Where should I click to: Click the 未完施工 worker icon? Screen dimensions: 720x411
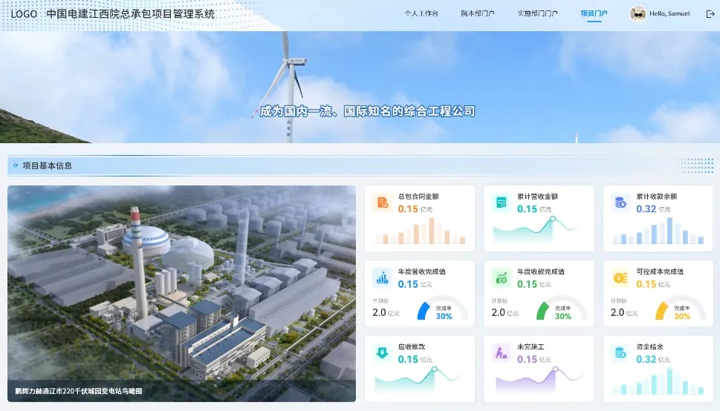(x=501, y=352)
